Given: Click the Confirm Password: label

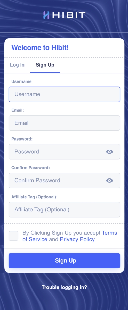Looking at the screenshot, I should (30, 168).
